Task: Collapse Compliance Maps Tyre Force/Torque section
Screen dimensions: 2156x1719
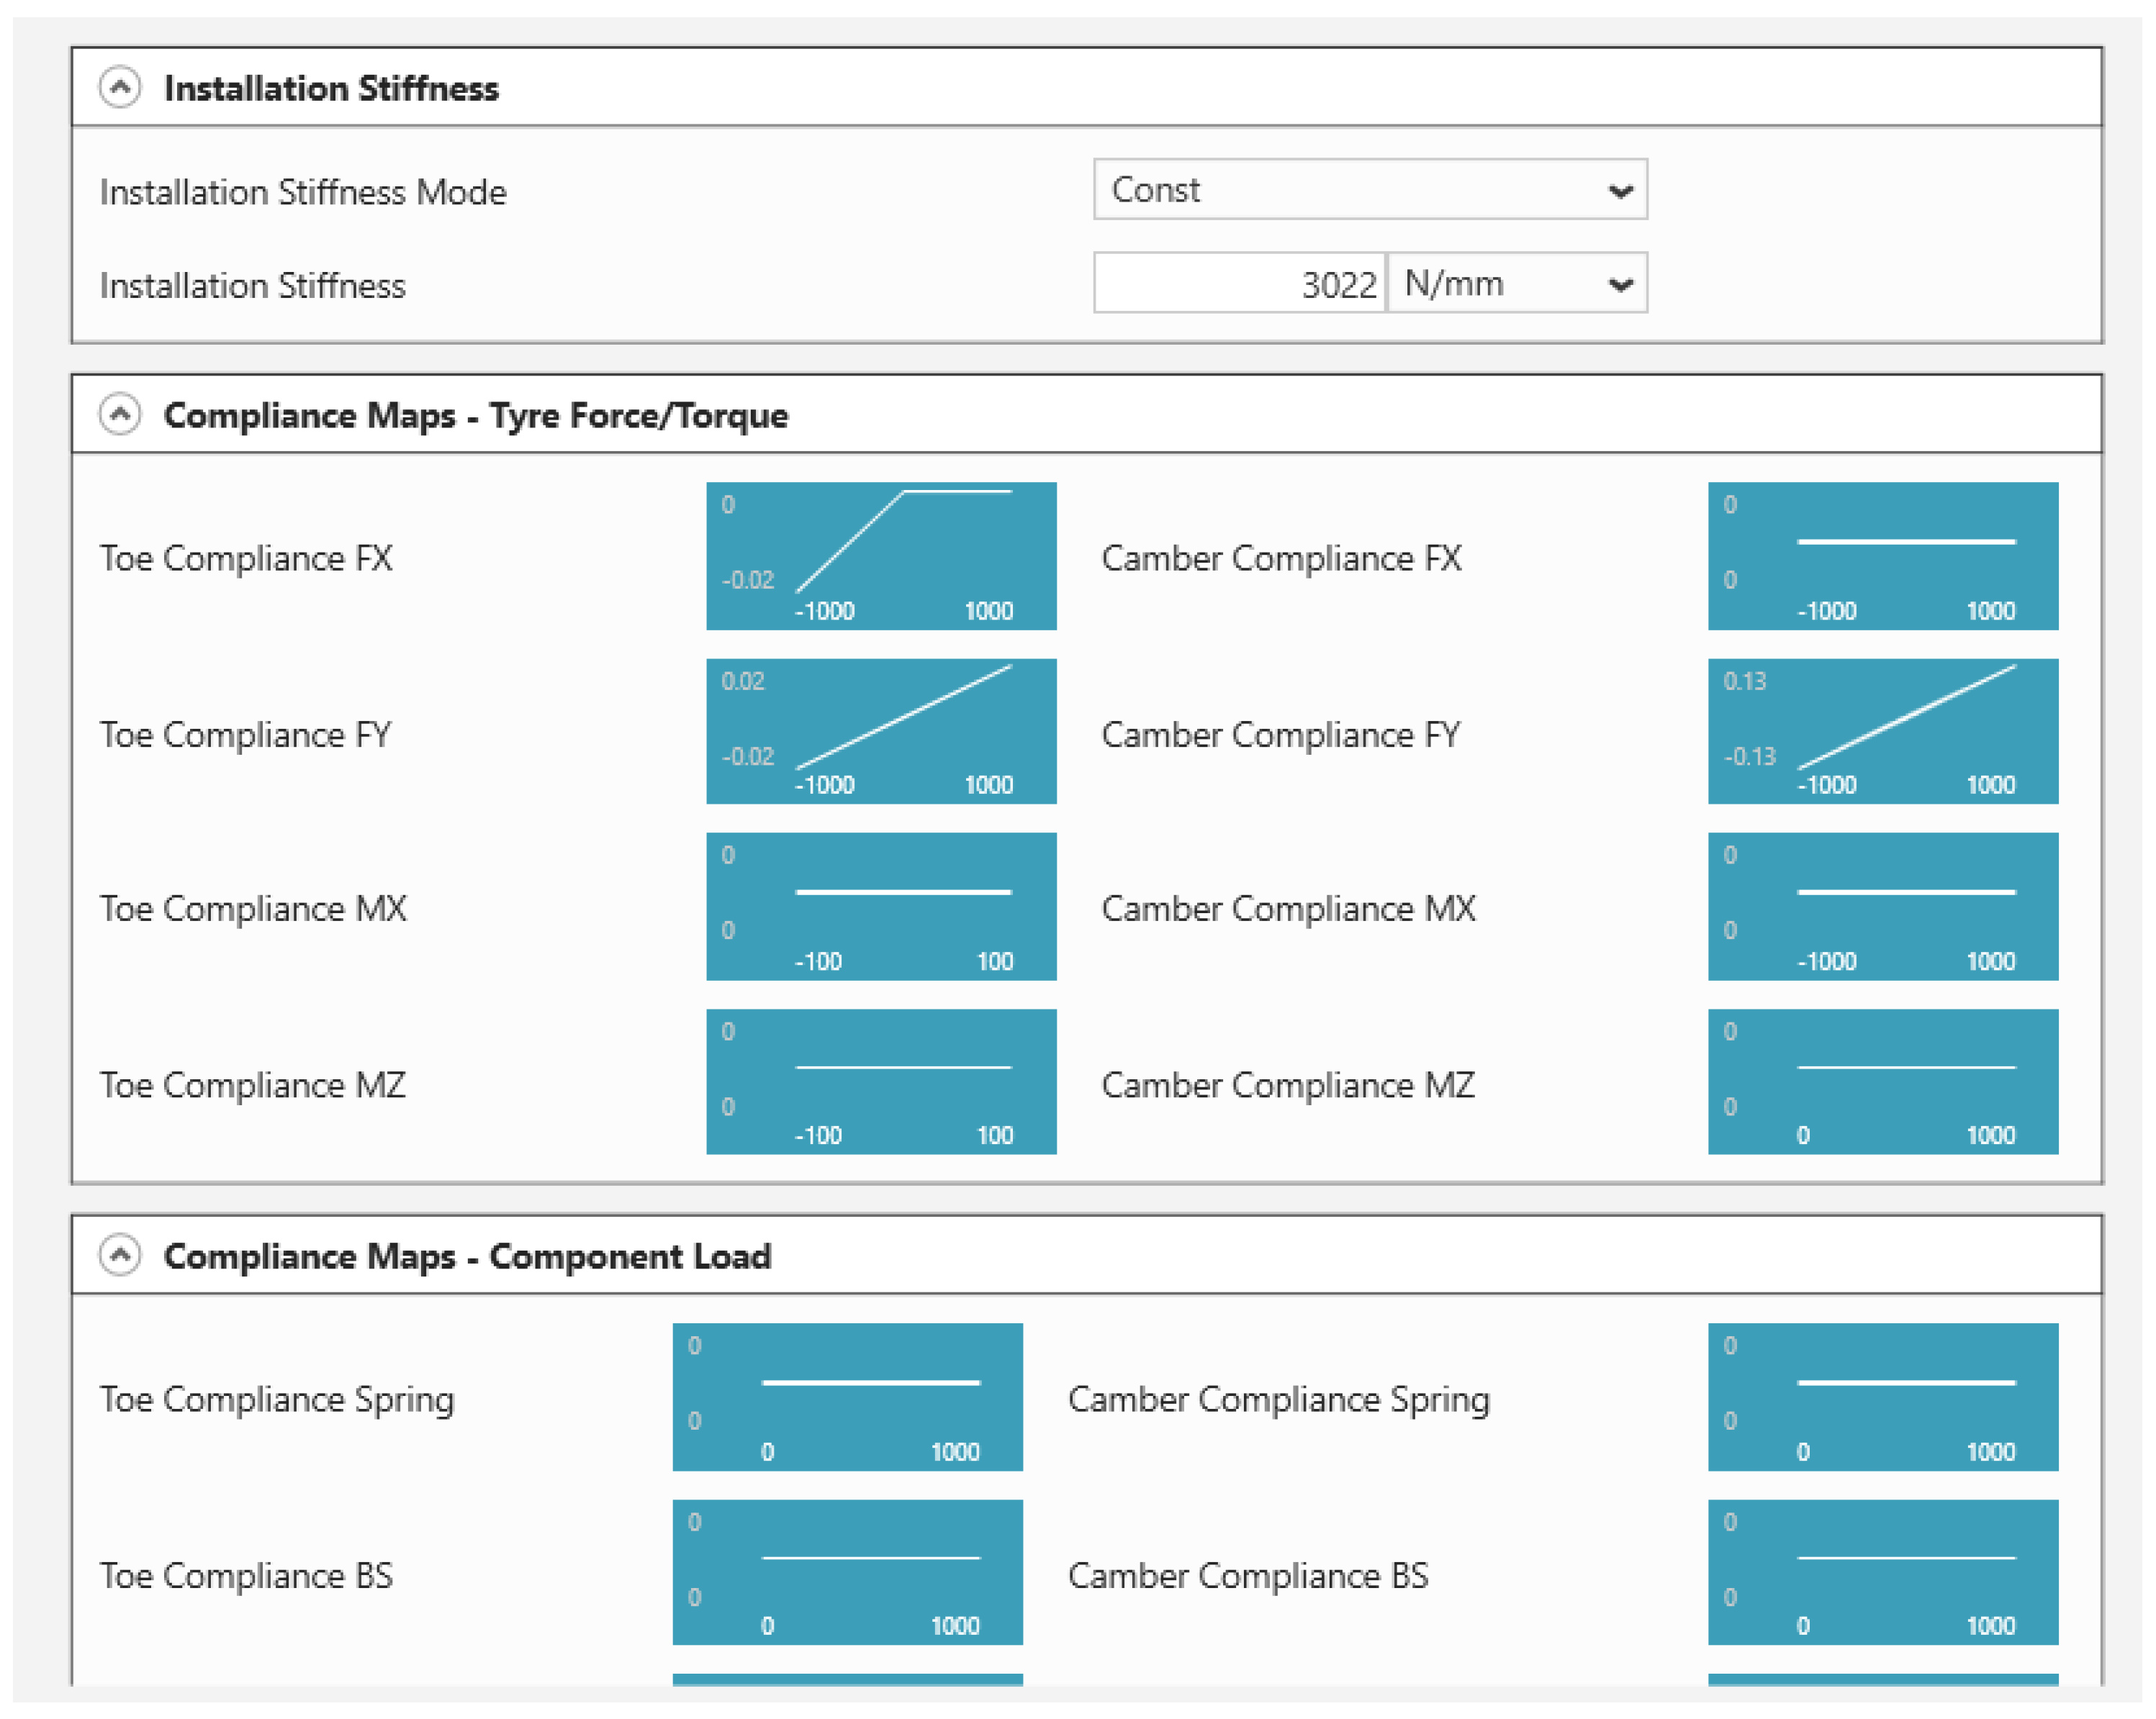Action: point(120,414)
